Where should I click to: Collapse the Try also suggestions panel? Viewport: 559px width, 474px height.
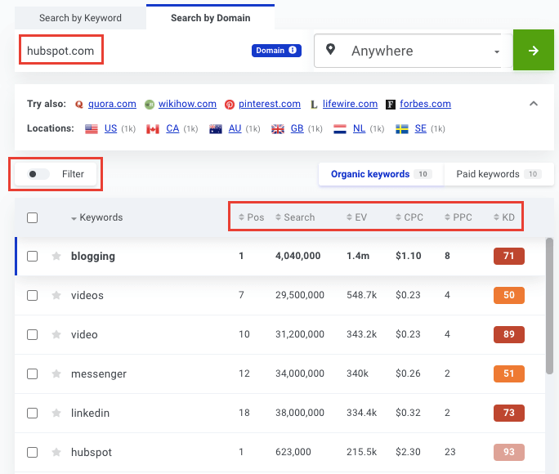click(x=534, y=104)
